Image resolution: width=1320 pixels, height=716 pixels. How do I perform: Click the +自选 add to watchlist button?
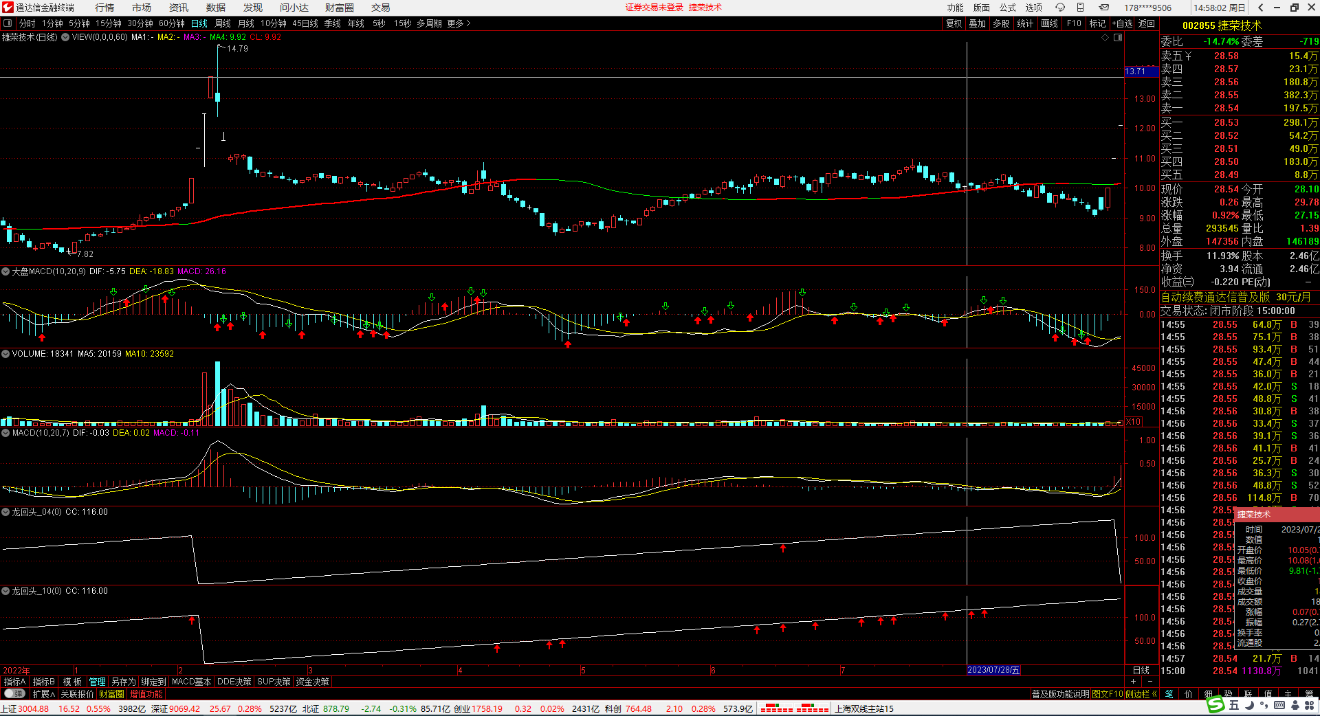pyautogui.click(x=1122, y=23)
